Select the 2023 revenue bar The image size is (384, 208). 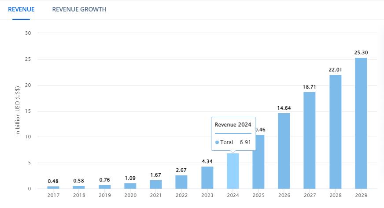point(207,178)
